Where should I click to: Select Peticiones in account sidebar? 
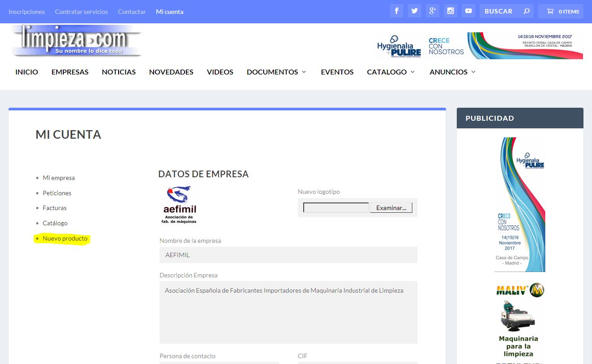pyautogui.click(x=57, y=193)
